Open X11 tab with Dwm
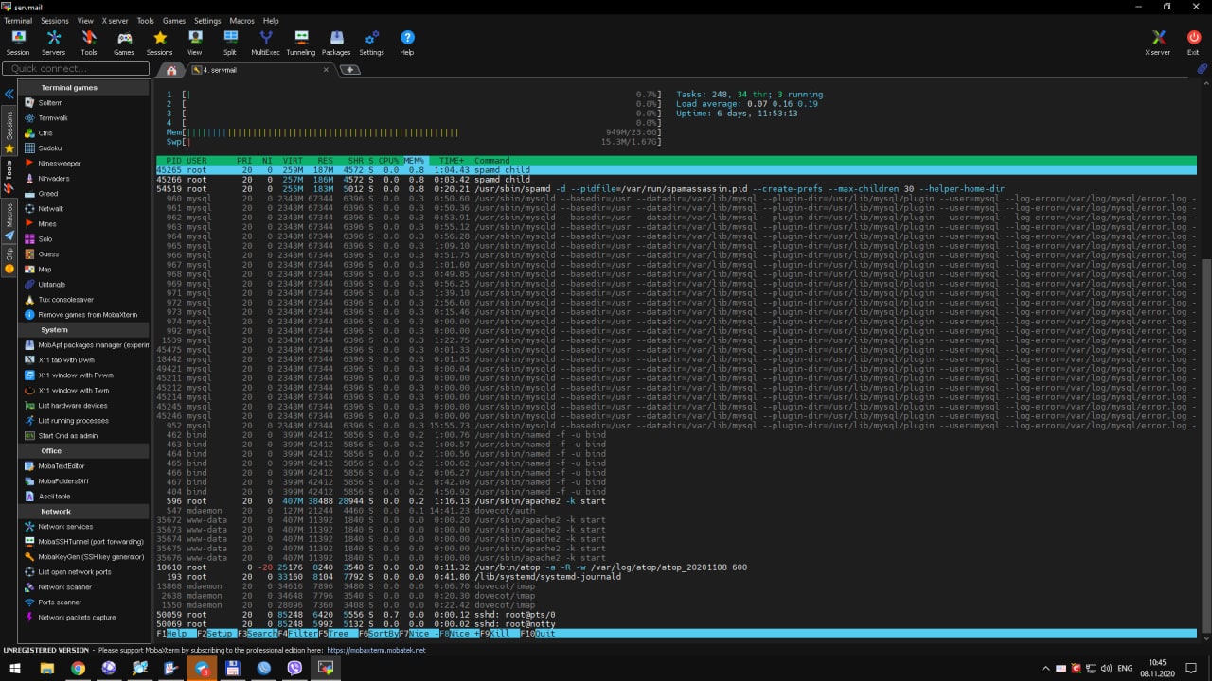The width and height of the screenshot is (1212, 681). (66, 359)
